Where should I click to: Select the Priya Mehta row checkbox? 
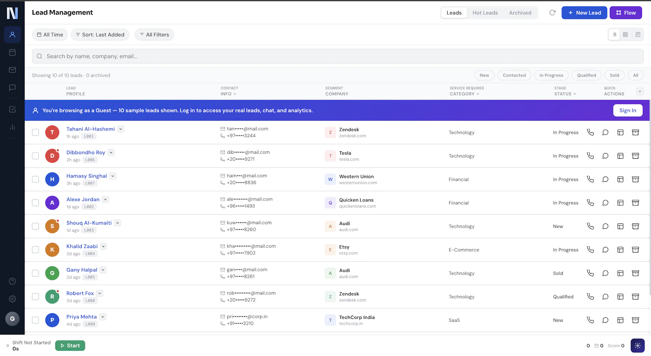point(35,320)
